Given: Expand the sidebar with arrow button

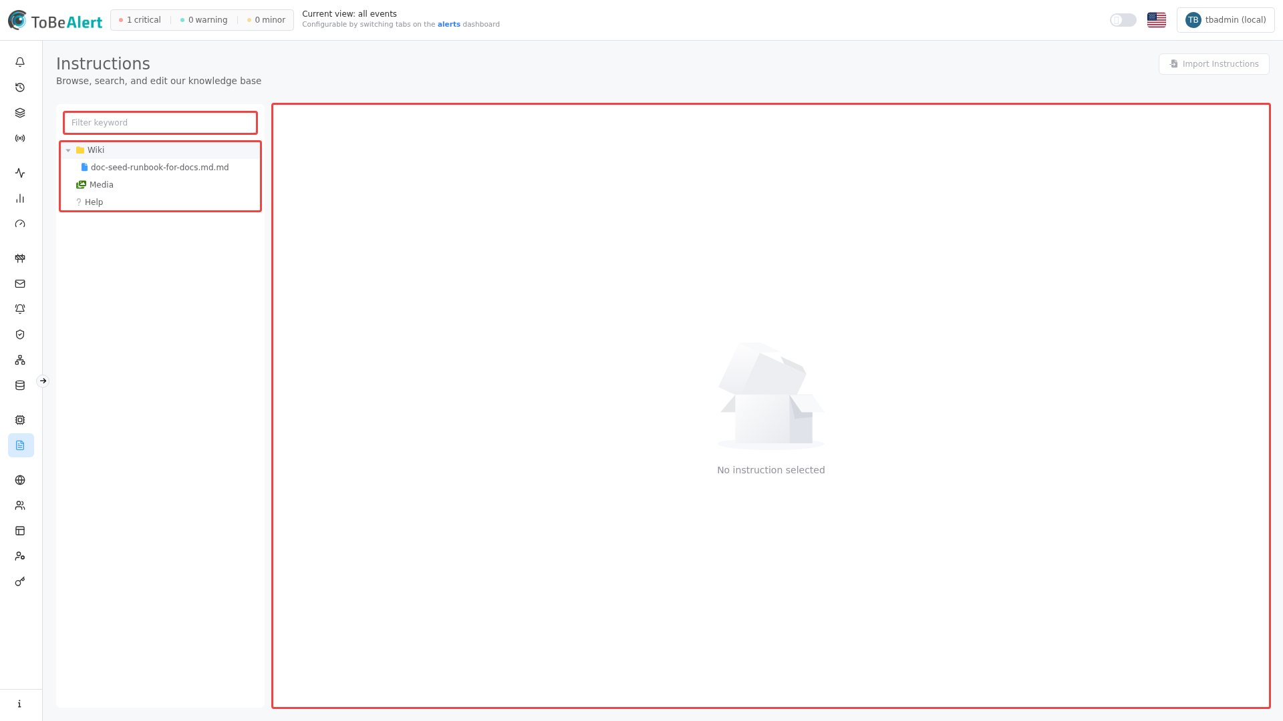Looking at the screenshot, I should tap(43, 381).
